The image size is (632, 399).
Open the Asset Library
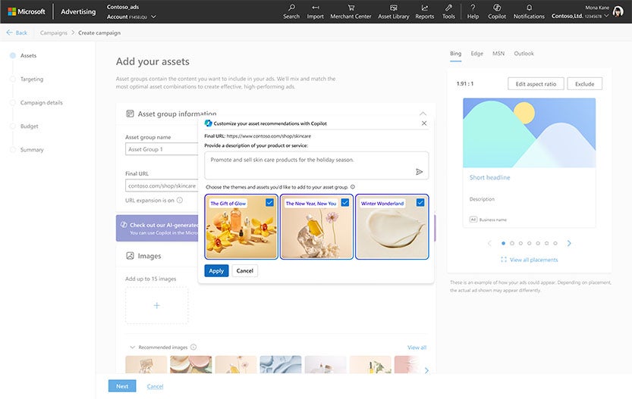pos(393,11)
